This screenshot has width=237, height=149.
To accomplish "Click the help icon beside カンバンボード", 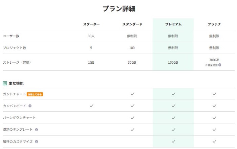I will click(x=30, y=106).
